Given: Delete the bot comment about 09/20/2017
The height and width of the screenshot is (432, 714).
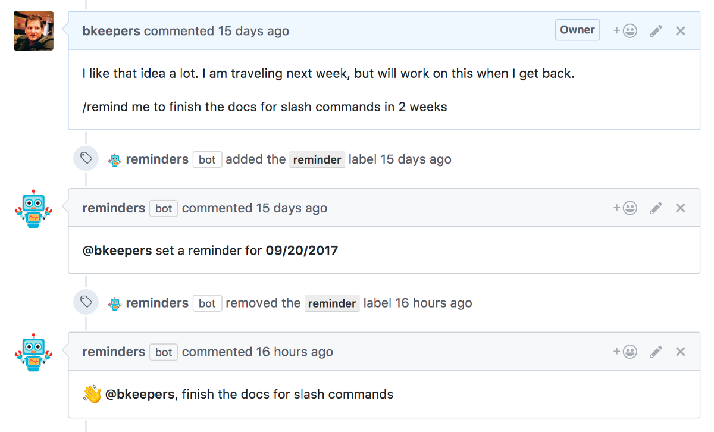Looking at the screenshot, I should 681,208.
